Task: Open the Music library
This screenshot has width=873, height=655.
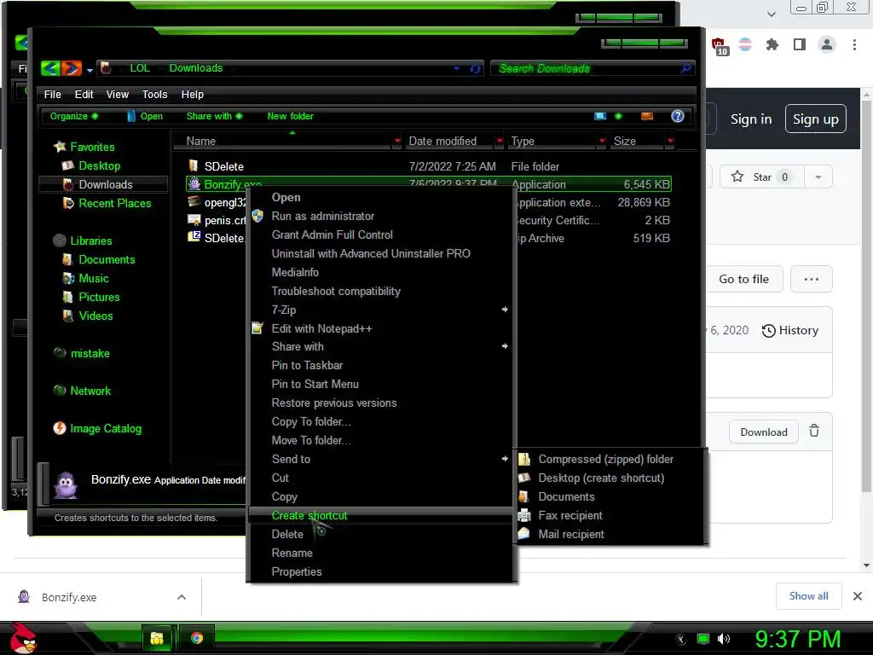Action: [x=94, y=279]
